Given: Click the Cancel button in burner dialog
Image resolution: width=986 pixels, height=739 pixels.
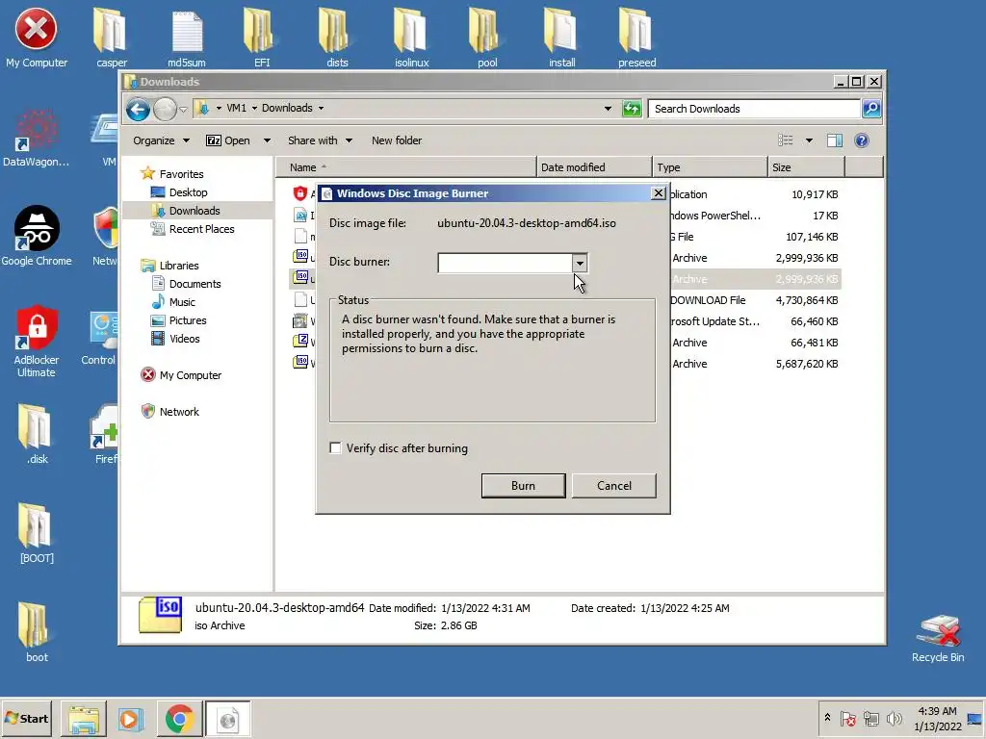Looking at the screenshot, I should (x=613, y=486).
